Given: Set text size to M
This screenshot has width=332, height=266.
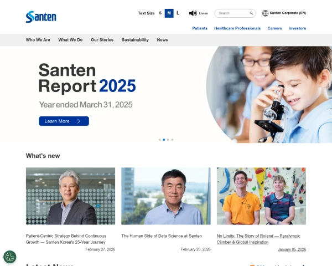Looking at the screenshot, I should pos(169,13).
